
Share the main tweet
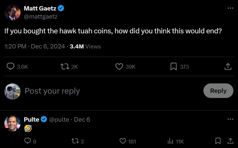coord(228,66)
